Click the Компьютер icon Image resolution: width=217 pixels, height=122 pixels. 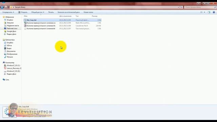tap(4, 62)
